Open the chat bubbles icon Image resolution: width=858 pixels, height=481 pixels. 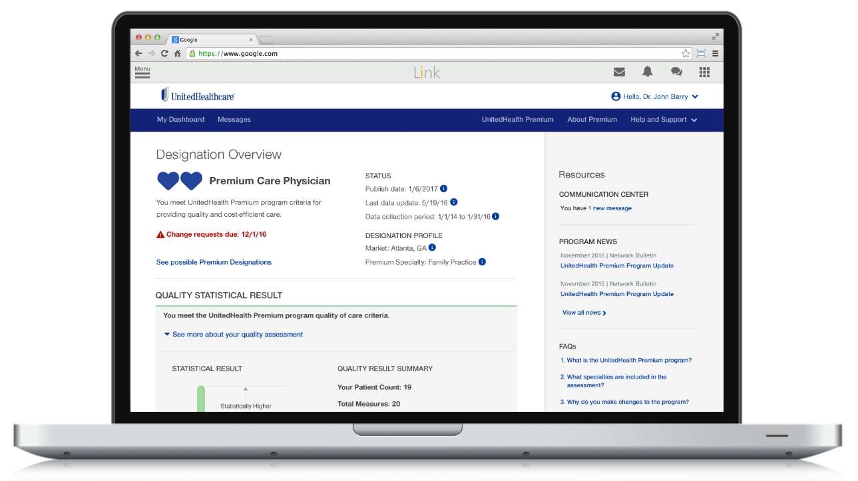pos(676,72)
